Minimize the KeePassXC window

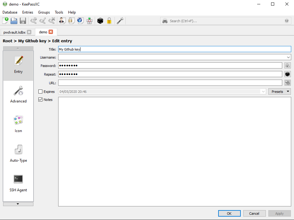click(259, 4)
